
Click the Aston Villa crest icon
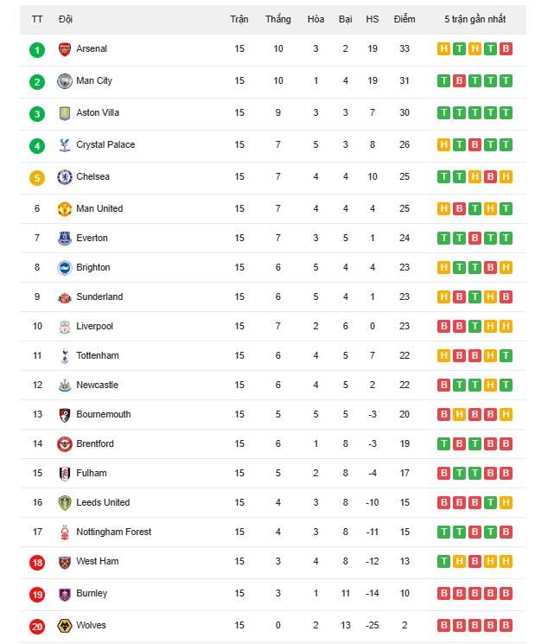(x=65, y=113)
